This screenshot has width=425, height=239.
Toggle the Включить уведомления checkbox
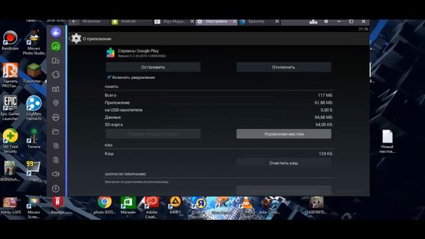[x=109, y=77]
